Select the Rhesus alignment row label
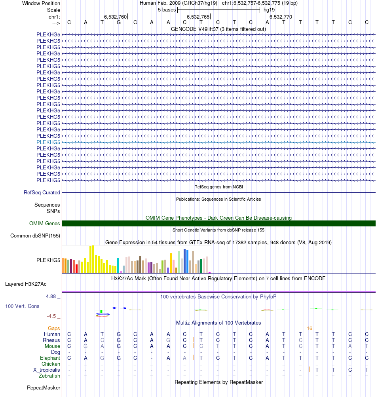Viewport: 376px width, 397px height. coord(51,340)
